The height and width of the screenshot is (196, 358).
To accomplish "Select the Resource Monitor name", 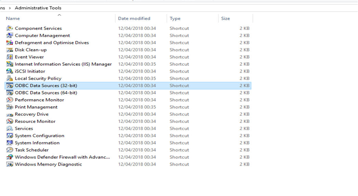I will coord(35,121).
